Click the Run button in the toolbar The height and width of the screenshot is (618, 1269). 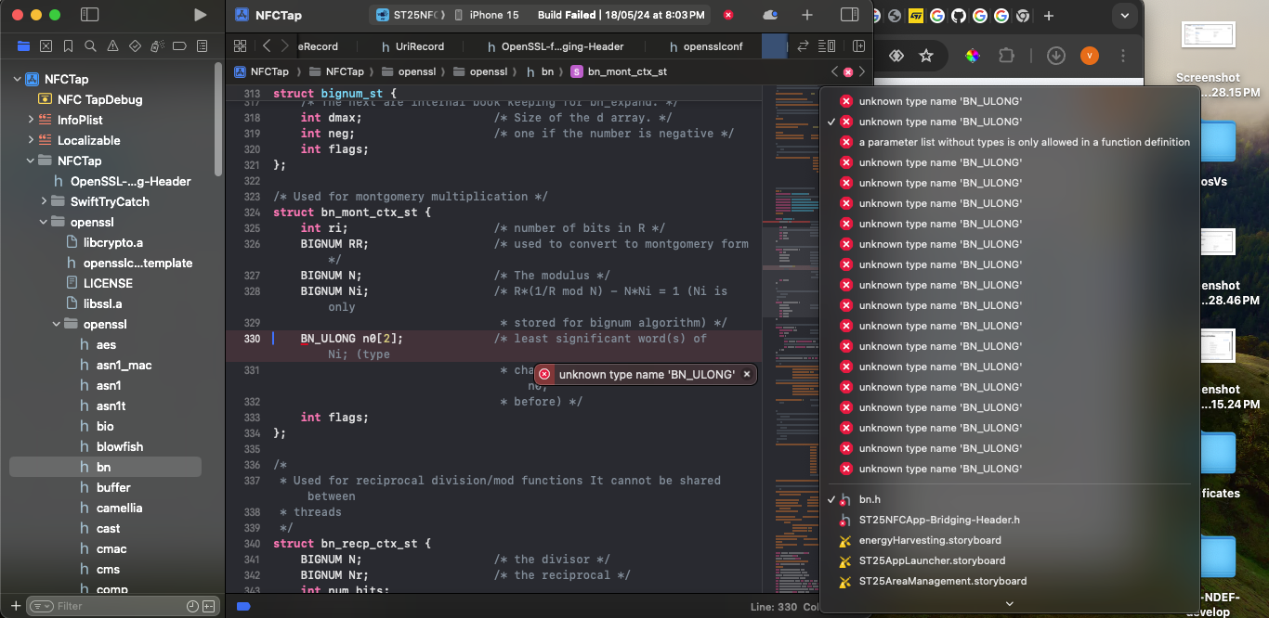(199, 14)
